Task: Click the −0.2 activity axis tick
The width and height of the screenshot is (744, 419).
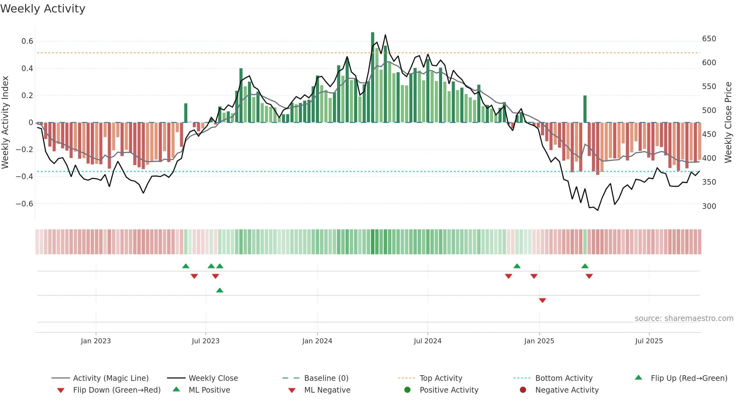Action: [x=24, y=149]
